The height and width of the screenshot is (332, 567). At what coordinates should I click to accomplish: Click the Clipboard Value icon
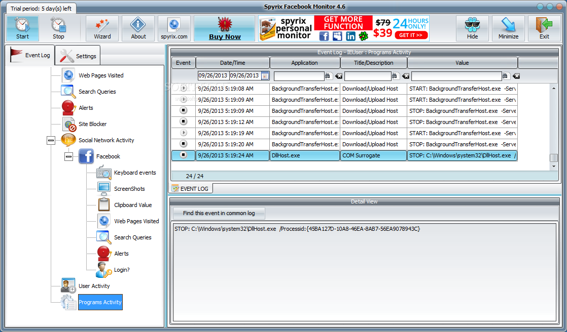[x=104, y=204]
